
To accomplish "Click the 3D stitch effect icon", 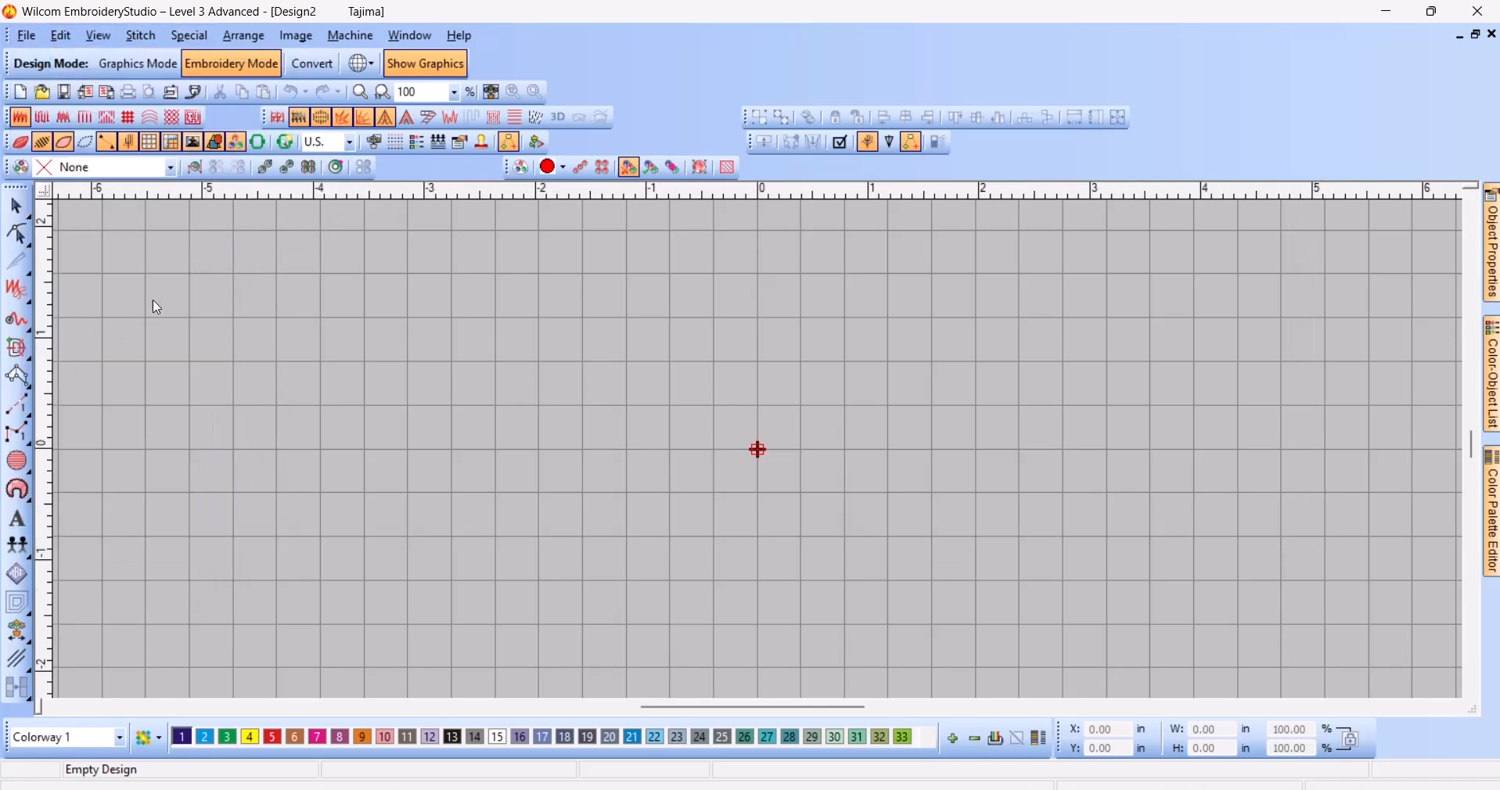I will tap(559, 117).
